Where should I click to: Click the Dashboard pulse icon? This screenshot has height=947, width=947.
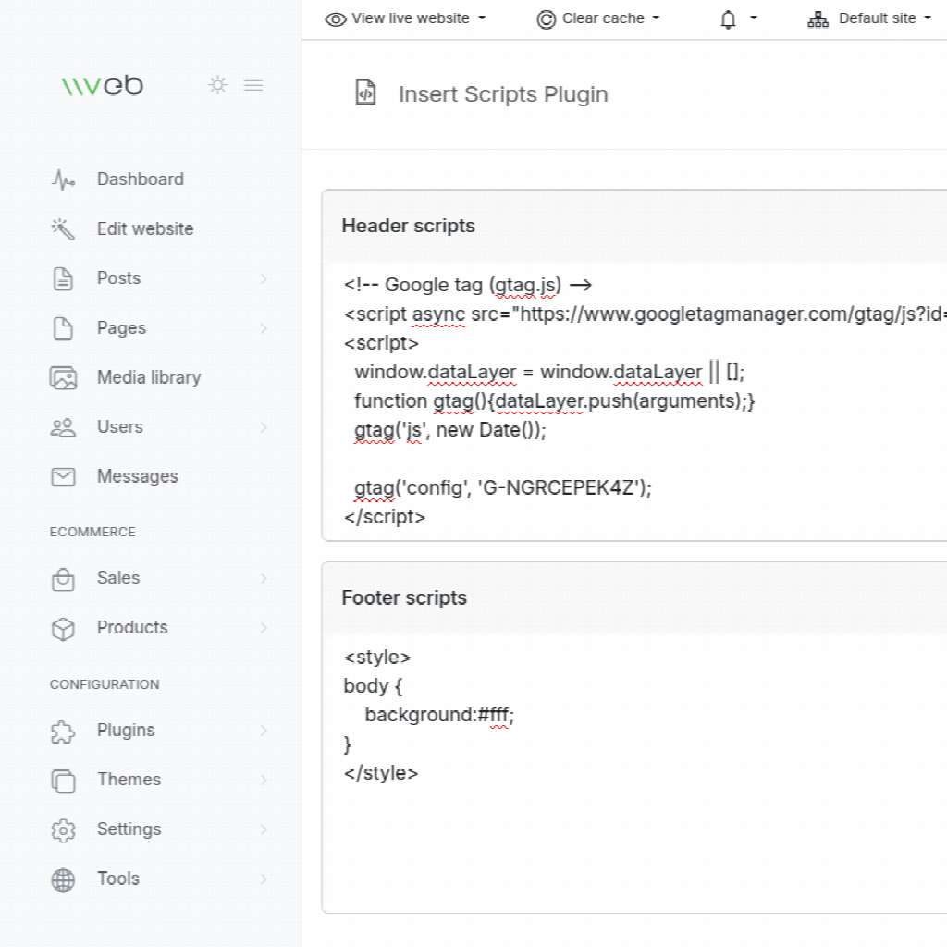pyautogui.click(x=63, y=179)
